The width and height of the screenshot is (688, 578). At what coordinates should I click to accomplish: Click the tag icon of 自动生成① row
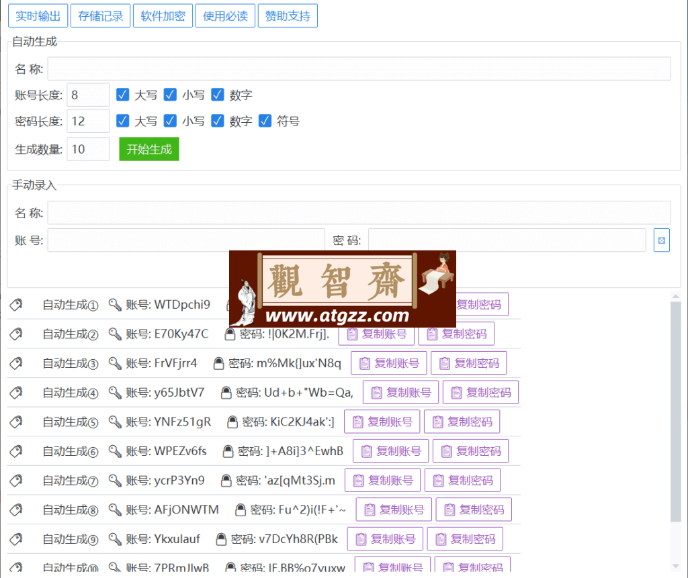pos(16,304)
